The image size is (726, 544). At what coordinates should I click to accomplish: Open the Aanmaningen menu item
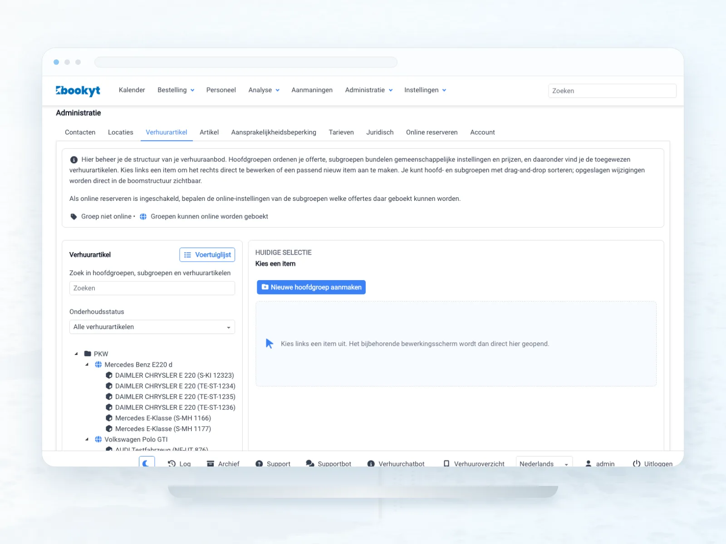coord(312,90)
